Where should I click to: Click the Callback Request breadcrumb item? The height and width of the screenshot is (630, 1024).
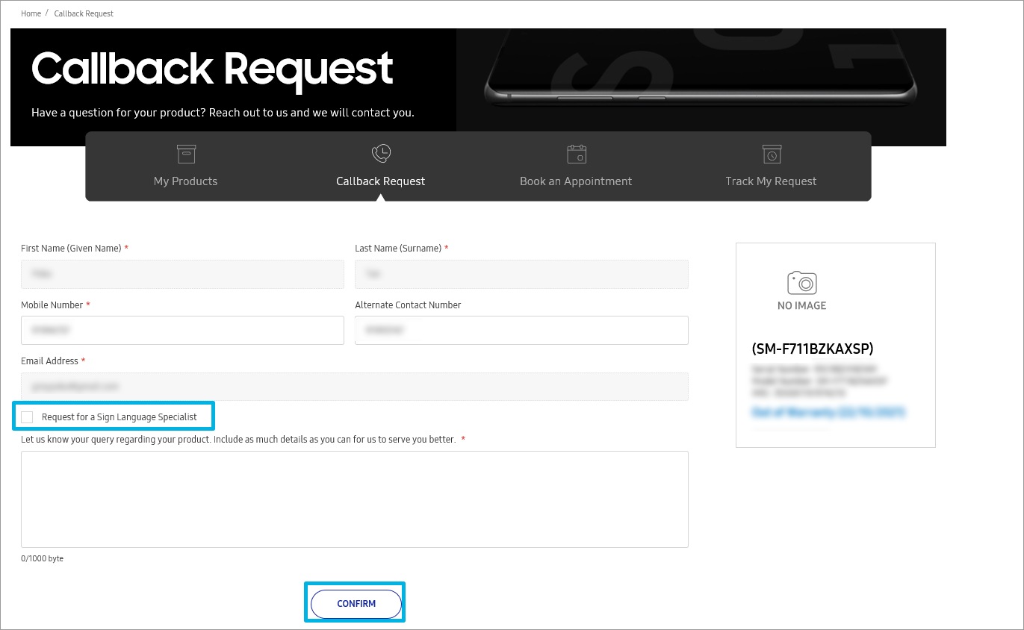tap(84, 13)
